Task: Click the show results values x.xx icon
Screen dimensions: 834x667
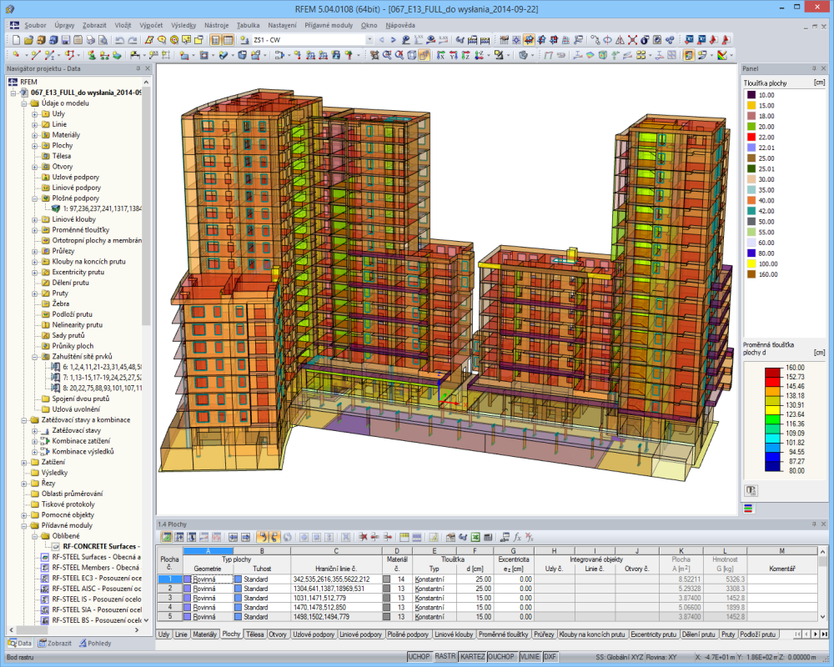Action: (443, 40)
